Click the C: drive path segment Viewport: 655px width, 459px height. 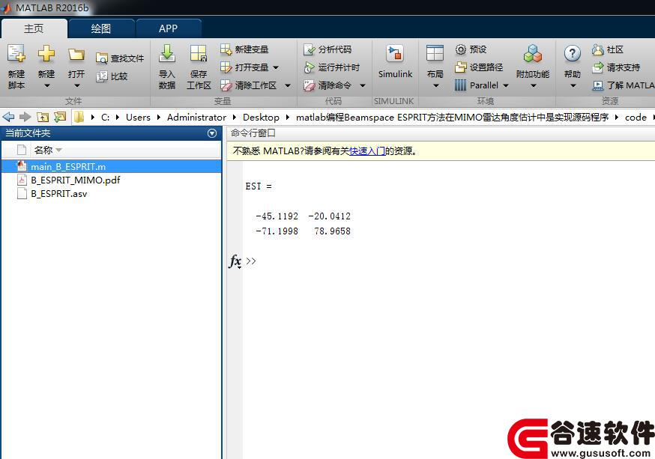tap(105, 118)
